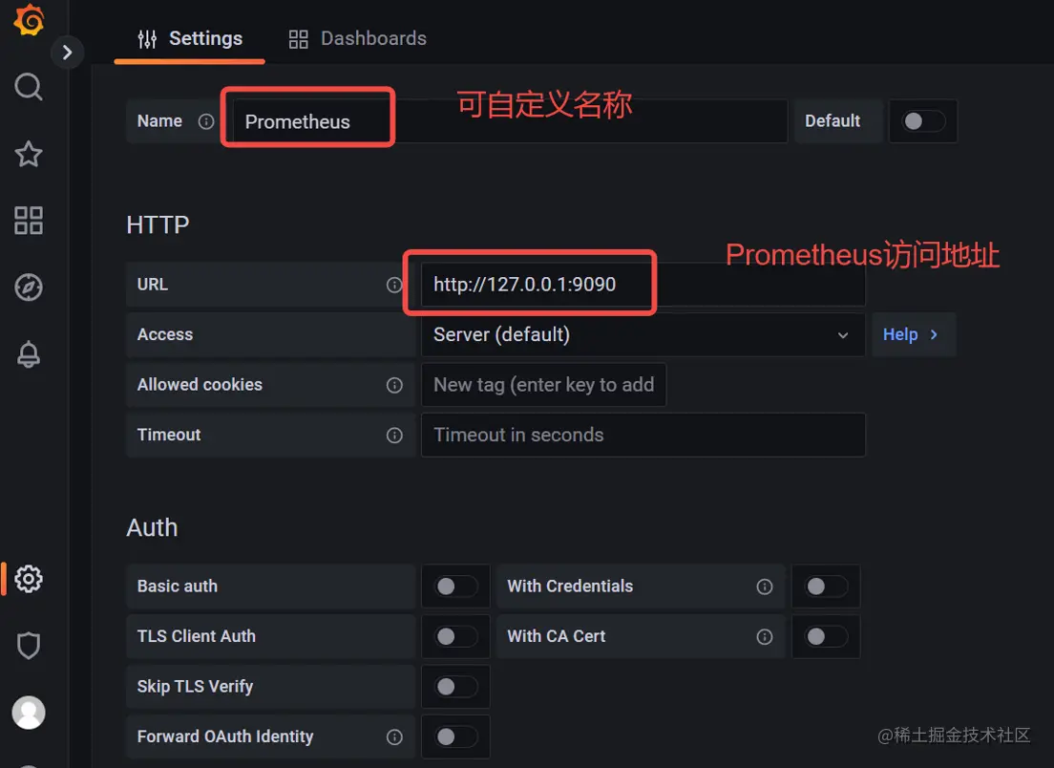Toggle the TLS Client Auth switch
Viewport: 1054px width, 768px height.
pyautogui.click(x=455, y=636)
